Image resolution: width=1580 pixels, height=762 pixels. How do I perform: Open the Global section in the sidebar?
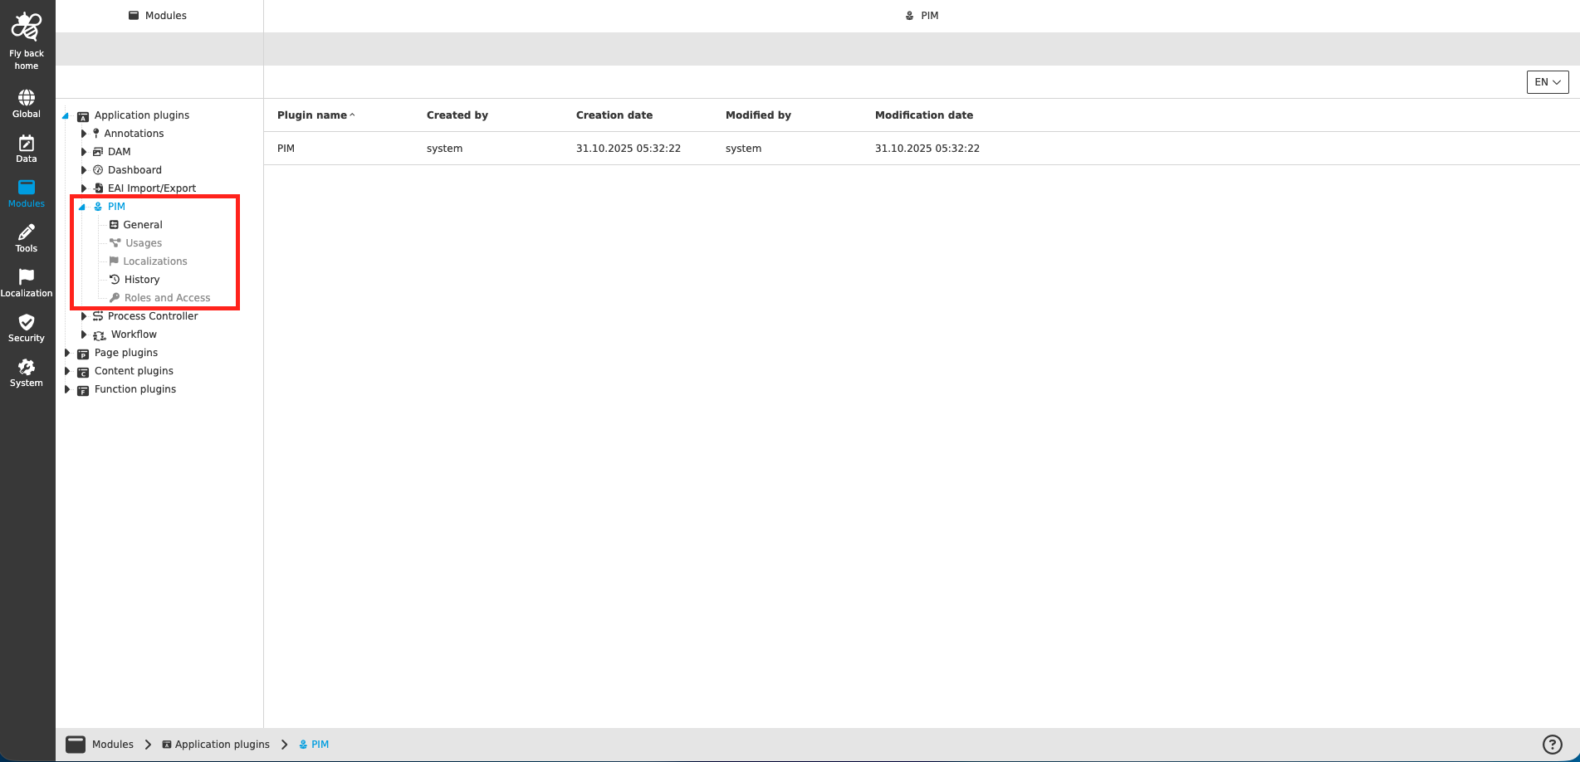[x=26, y=102]
